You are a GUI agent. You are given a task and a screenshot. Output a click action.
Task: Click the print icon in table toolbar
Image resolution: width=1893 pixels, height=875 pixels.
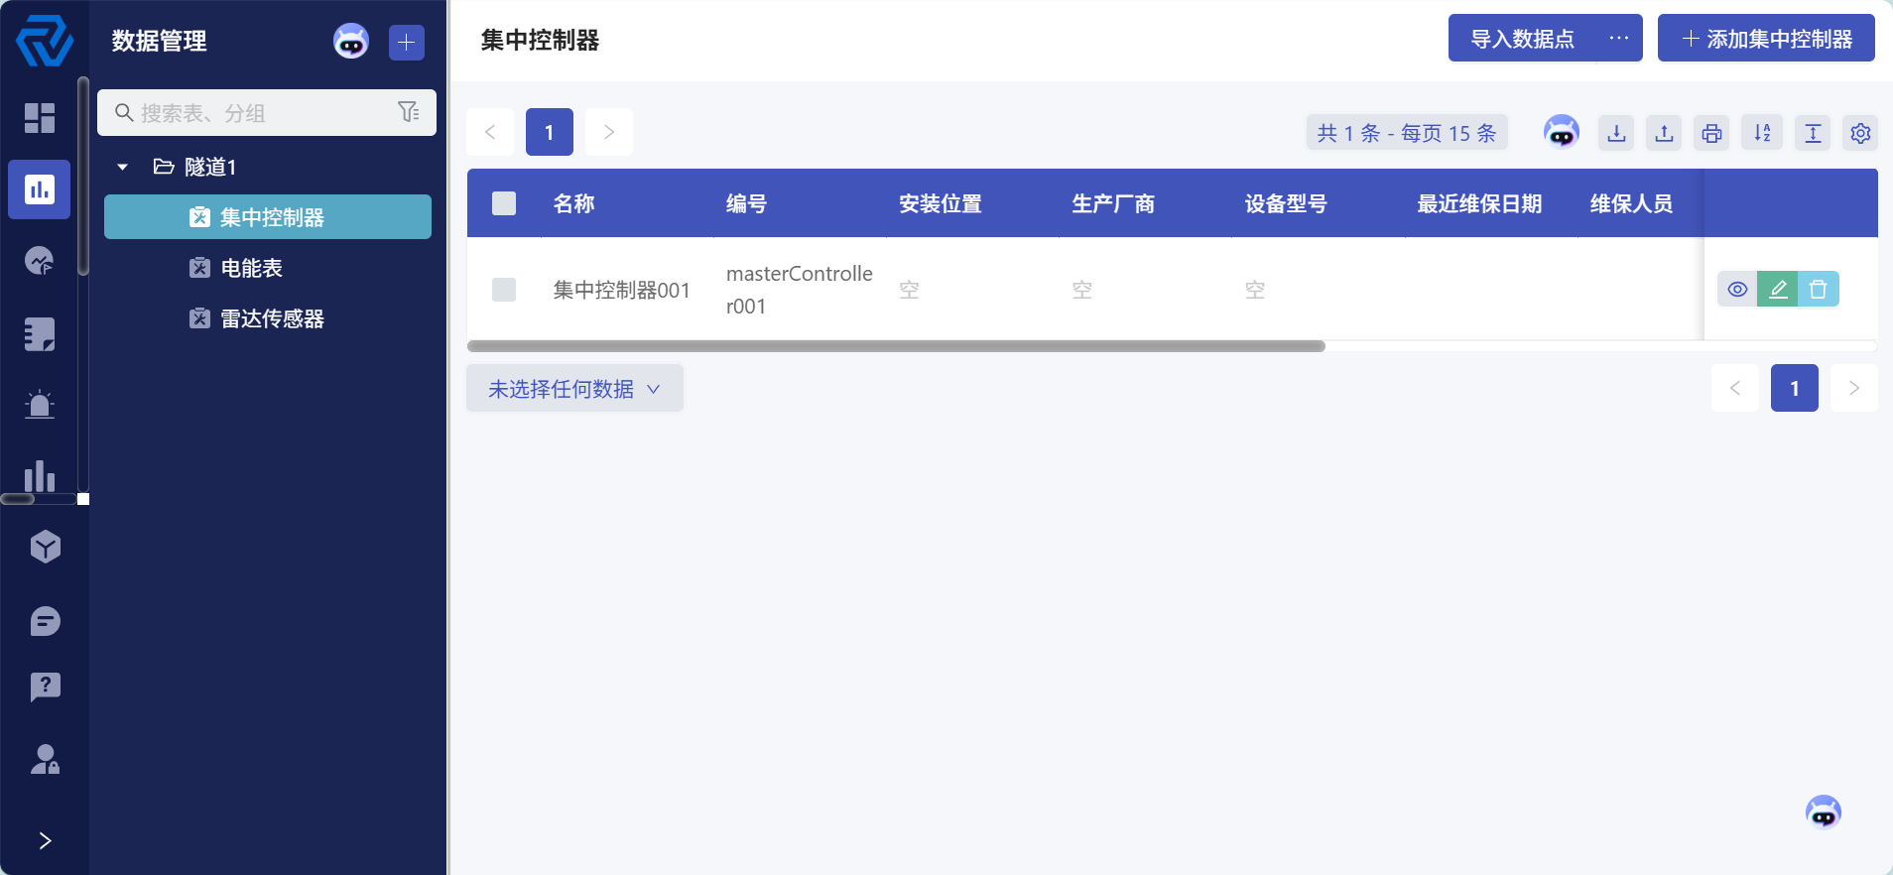tap(1712, 132)
